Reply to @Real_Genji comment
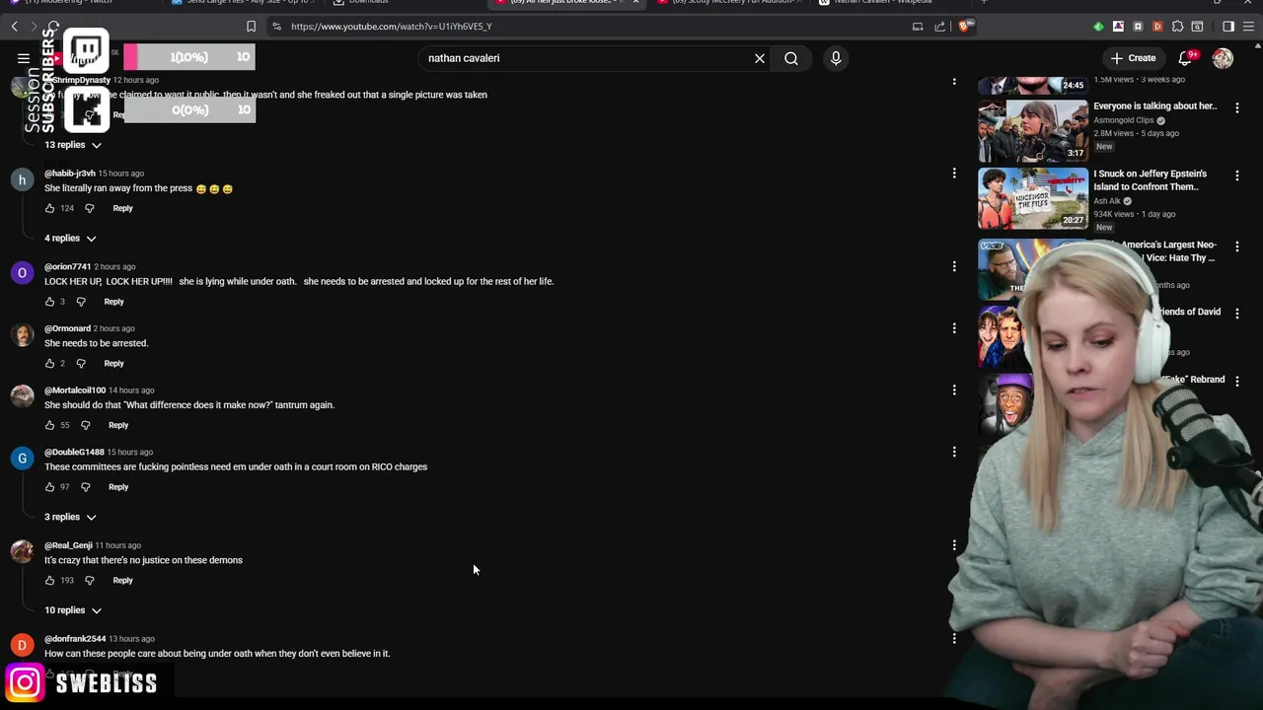Screen dimensions: 1263x710 (122, 580)
